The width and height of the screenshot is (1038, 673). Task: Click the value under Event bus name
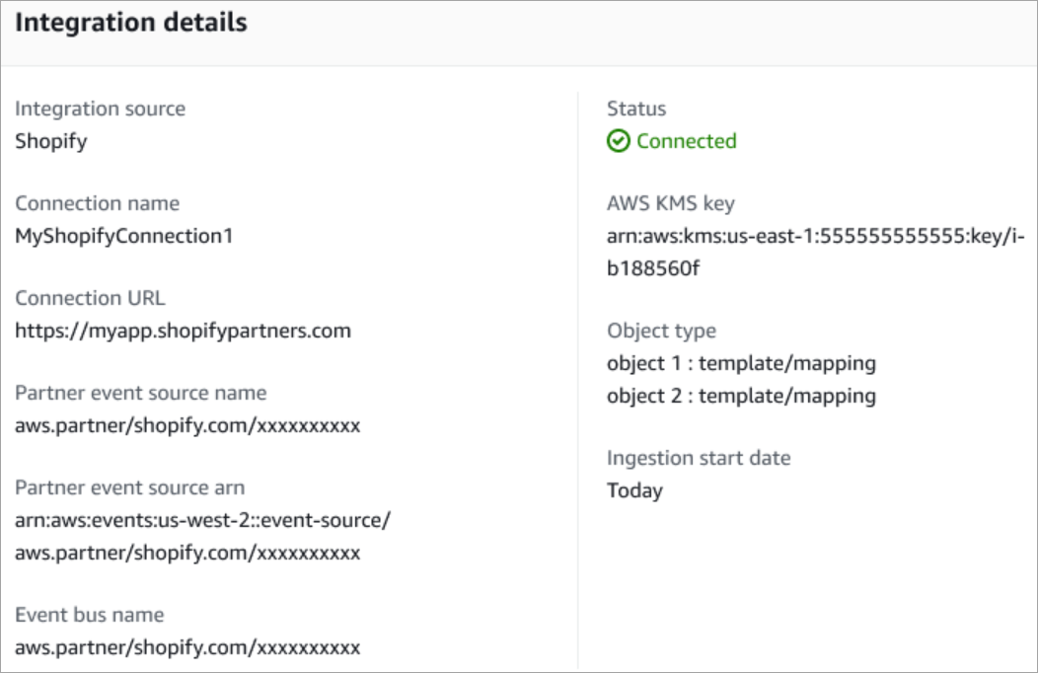coord(187,647)
